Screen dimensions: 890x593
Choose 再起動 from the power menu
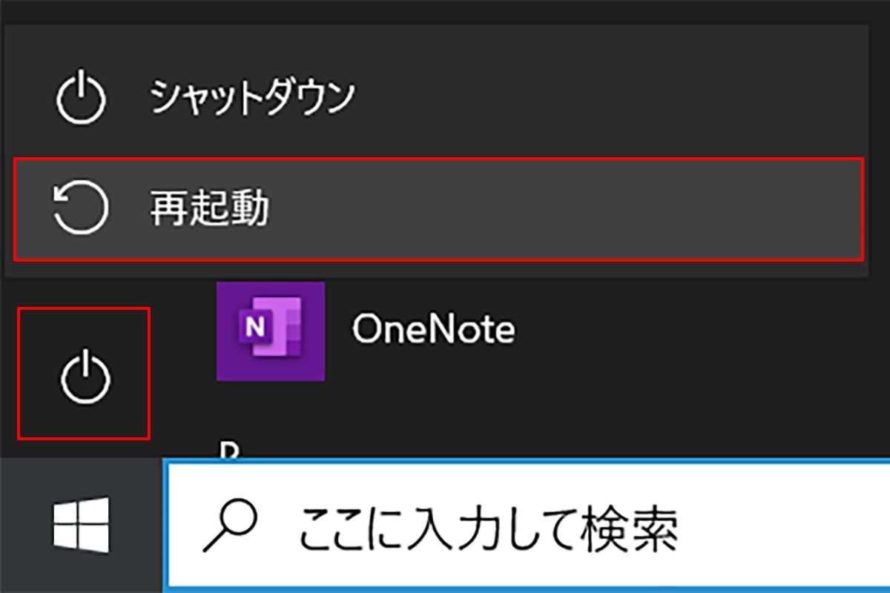(439, 209)
